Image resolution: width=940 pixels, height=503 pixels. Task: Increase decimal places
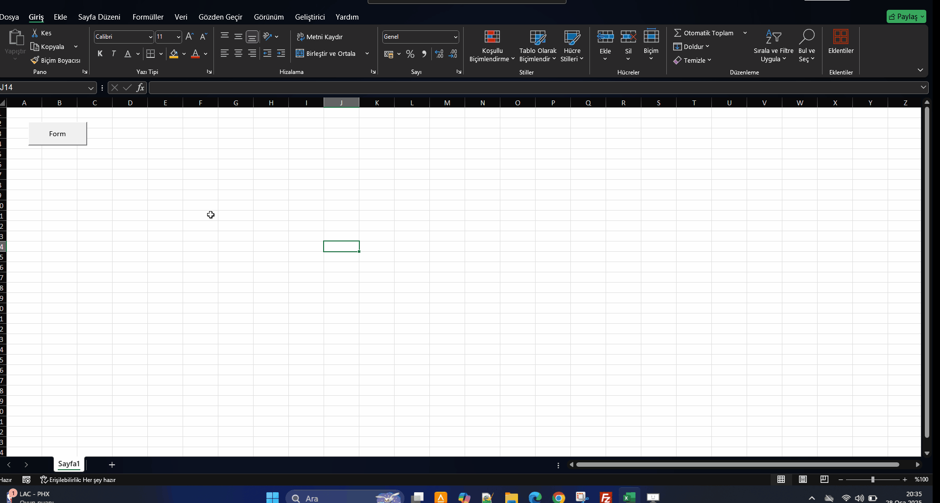(x=439, y=54)
